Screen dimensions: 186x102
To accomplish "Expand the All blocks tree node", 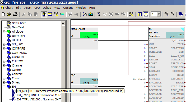I will [x=4, y=32].
